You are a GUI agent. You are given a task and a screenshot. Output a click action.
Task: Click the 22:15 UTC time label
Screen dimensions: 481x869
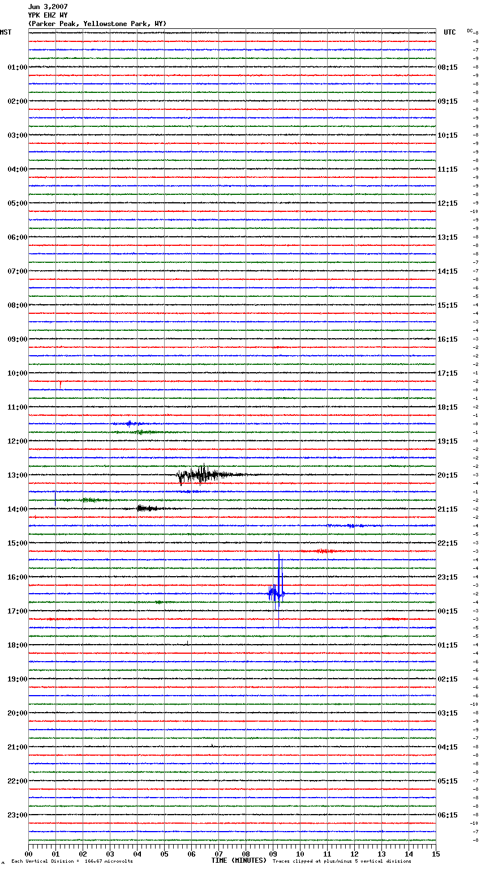448,543
